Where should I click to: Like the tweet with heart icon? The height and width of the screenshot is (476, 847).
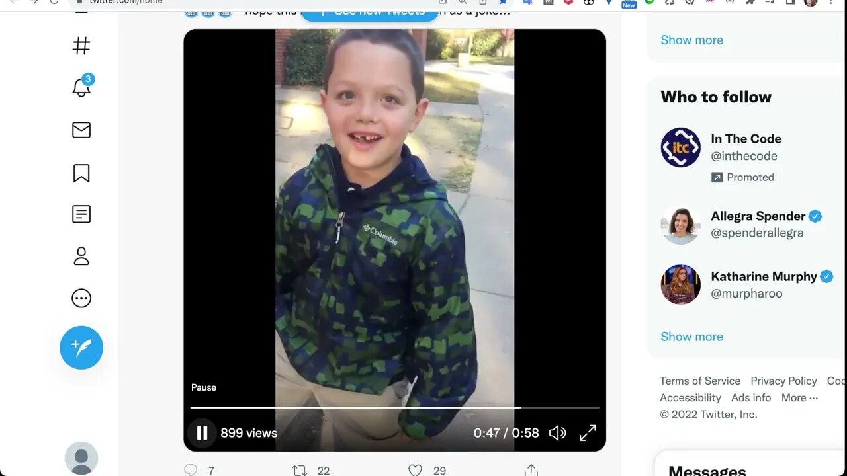415,470
